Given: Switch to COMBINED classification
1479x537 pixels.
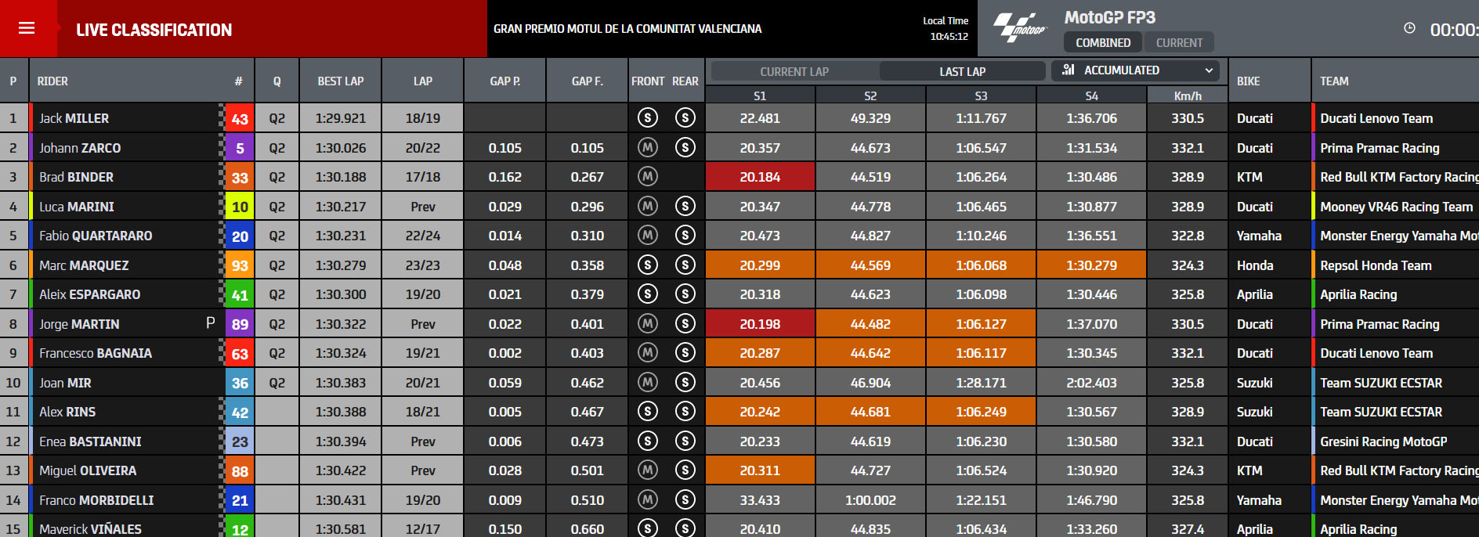Looking at the screenshot, I should (x=1102, y=42).
